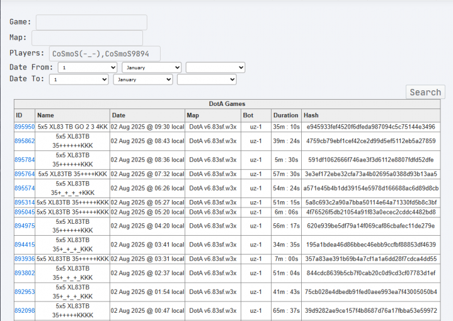Open game ID 895764 link
The height and width of the screenshot is (321, 453).
(x=24, y=174)
